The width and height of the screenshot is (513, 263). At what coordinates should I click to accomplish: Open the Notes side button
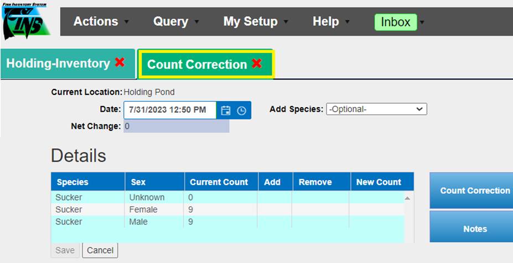(x=474, y=229)
